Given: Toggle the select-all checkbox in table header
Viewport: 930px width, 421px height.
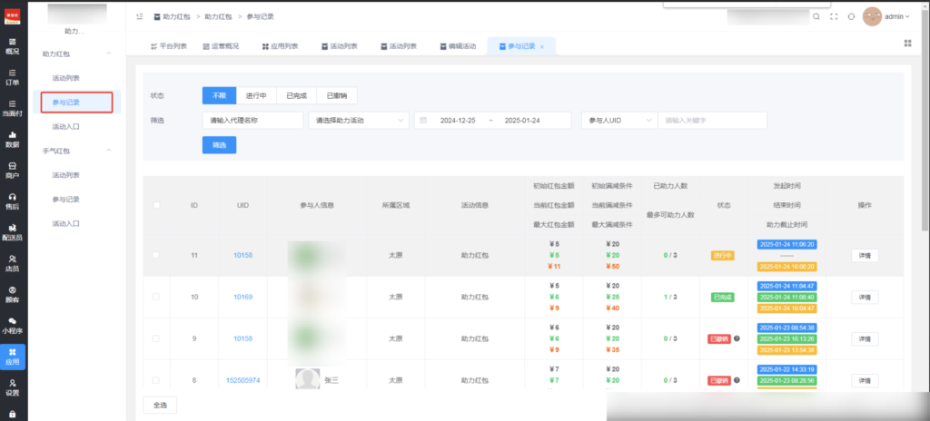Looking at the screenshot, I should pos(156,205).
